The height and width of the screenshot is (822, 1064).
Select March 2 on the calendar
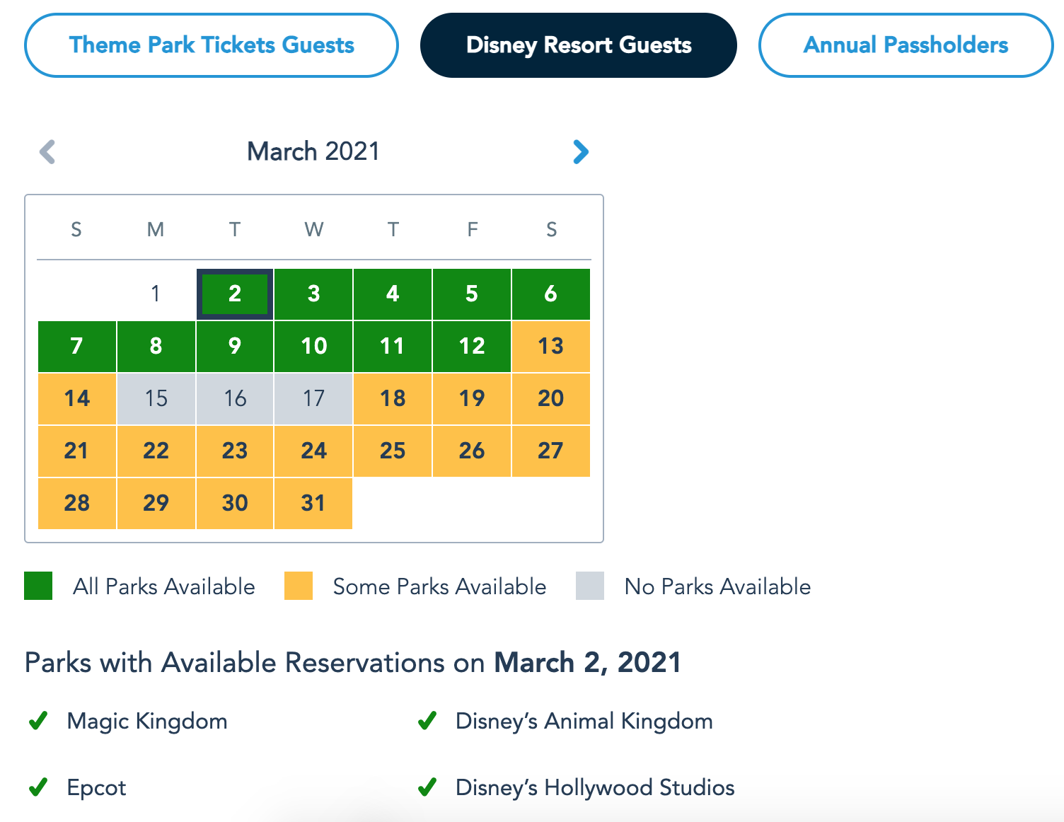[235, 294]
